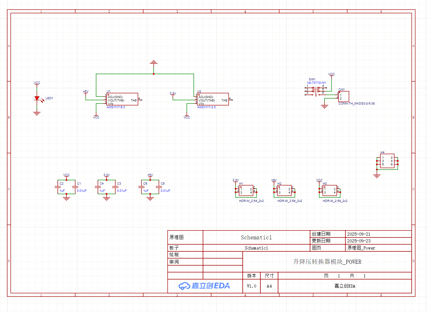The height and width of the screenshot is (312, 429).
Task: Click capacitor C3 symbol
Action: coord(115,187)
